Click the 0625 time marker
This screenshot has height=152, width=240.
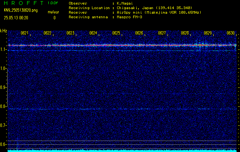[x=116, y=33]
